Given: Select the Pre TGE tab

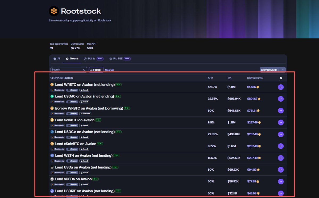Looking at the screenshot, I should click(x=118, y=59).
